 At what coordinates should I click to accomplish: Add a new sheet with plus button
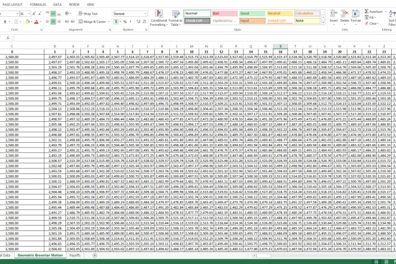pyautogui.click(x=94, y=256)
